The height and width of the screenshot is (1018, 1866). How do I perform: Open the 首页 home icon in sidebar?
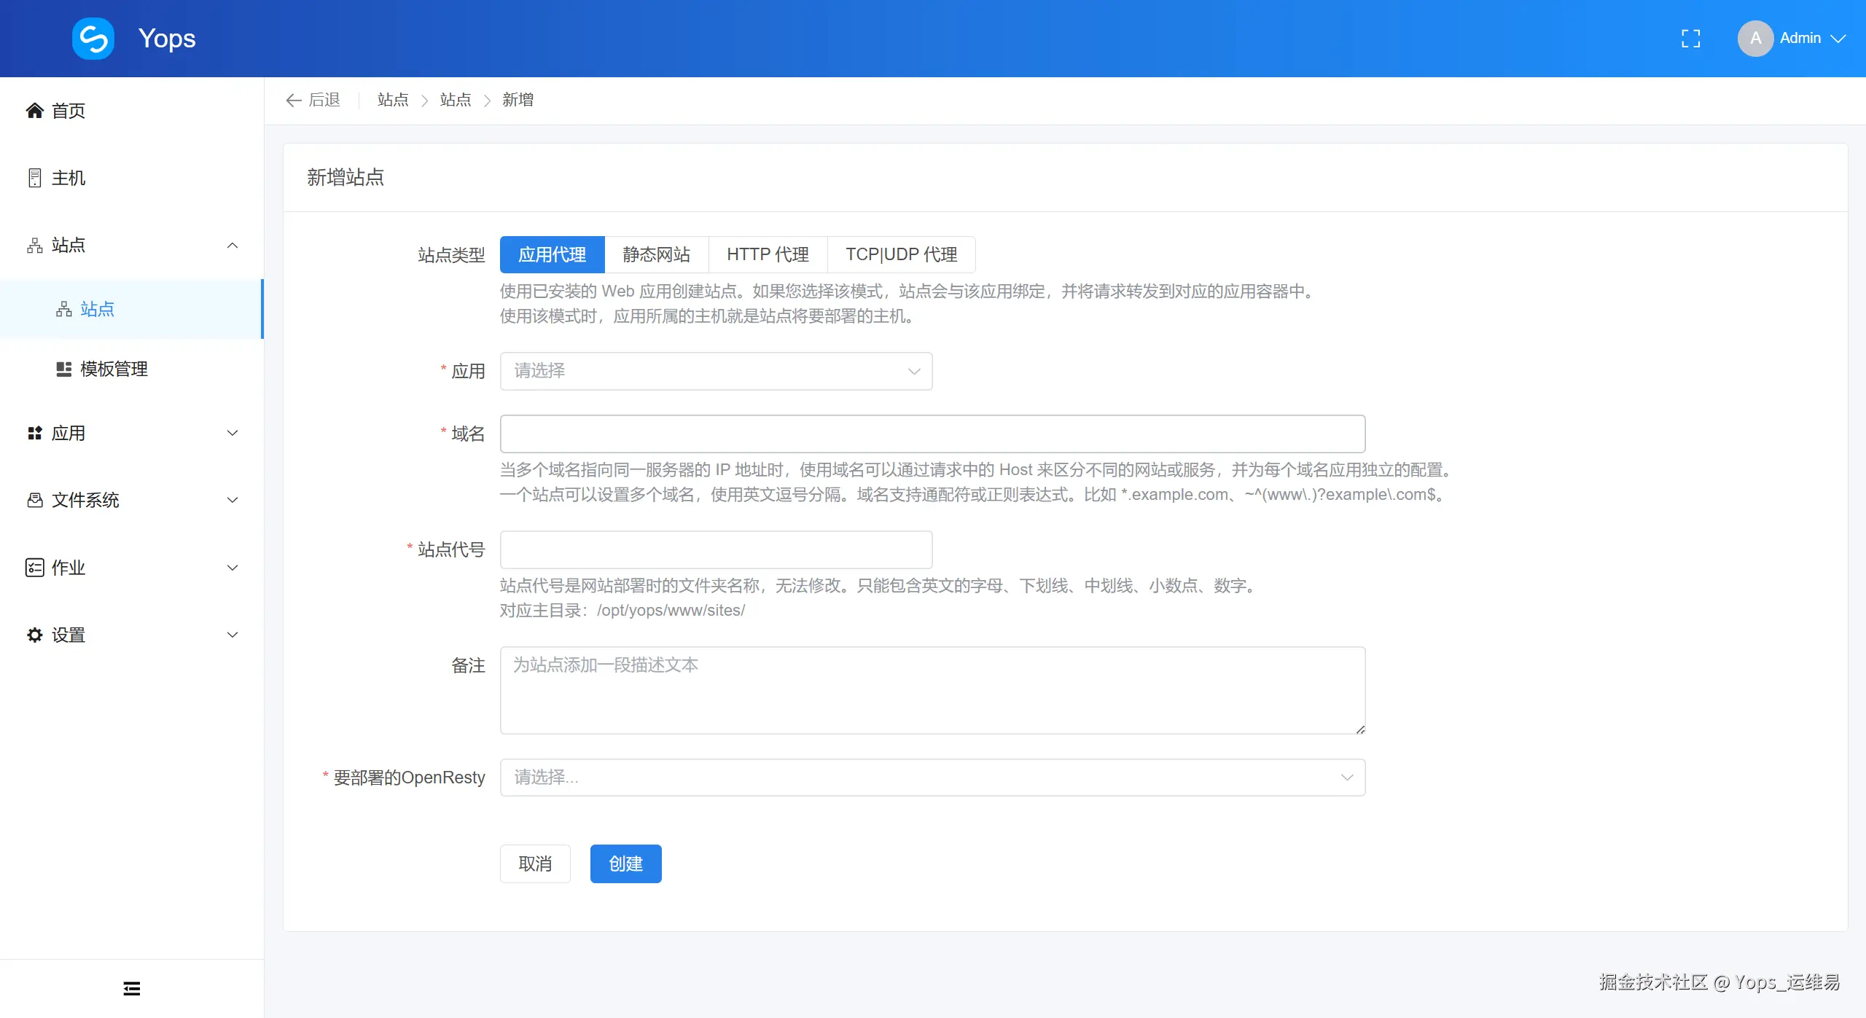click(x=34, y=110)
